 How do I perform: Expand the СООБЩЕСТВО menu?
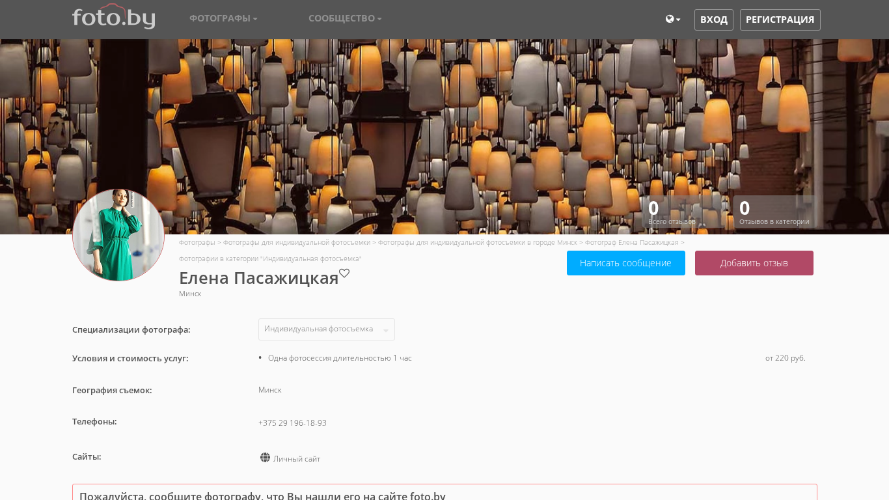click(345, 18)
